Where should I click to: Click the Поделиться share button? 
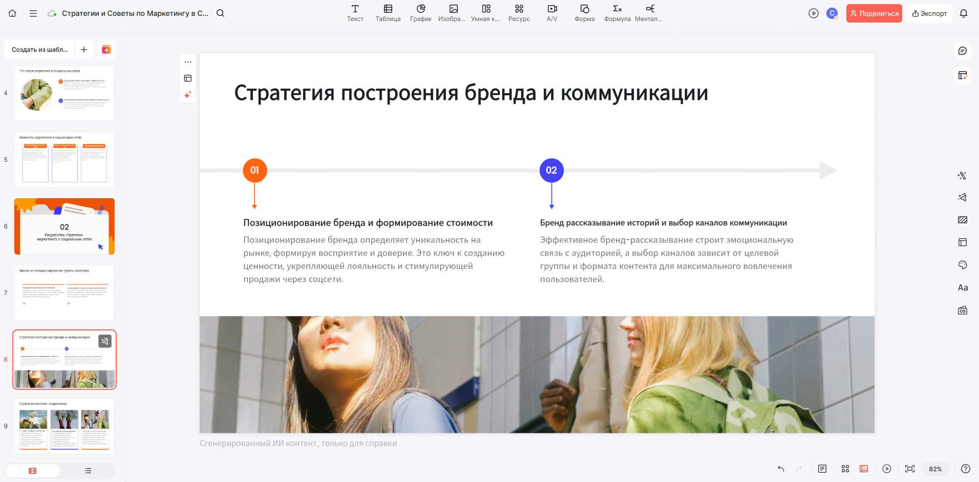click(x=874, y=13)
